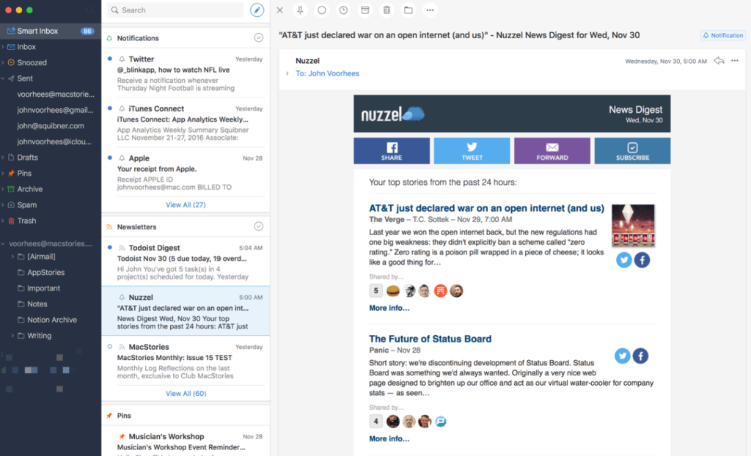The width and height of the screenshot is (751, 456).
Task: Select Smart Inbox in sidebar
Action: click(51, 31)
